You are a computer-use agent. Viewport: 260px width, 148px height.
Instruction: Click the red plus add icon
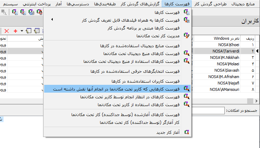(15, 31)
